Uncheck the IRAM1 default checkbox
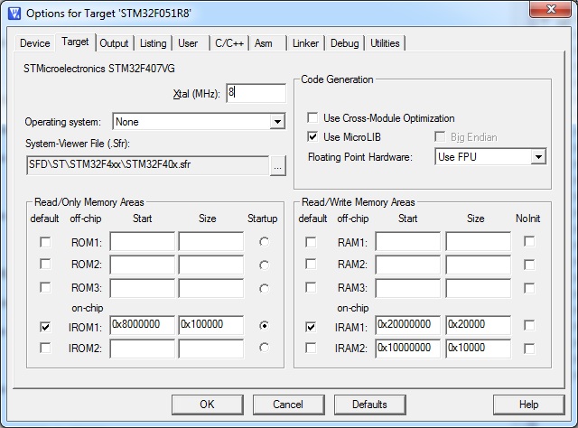The image size is (578, 428). pos(311,327)
